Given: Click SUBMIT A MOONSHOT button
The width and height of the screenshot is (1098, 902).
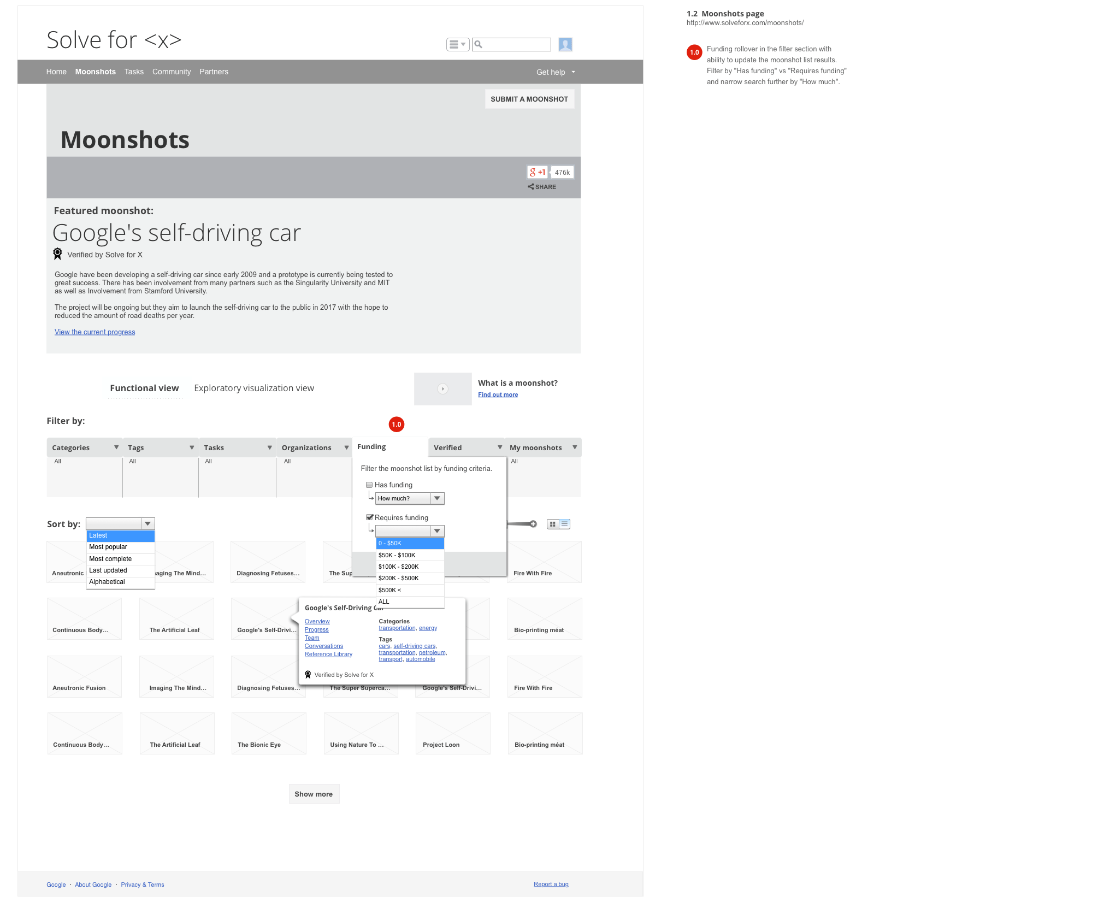Looking at the screenshot, I should 529,99.
